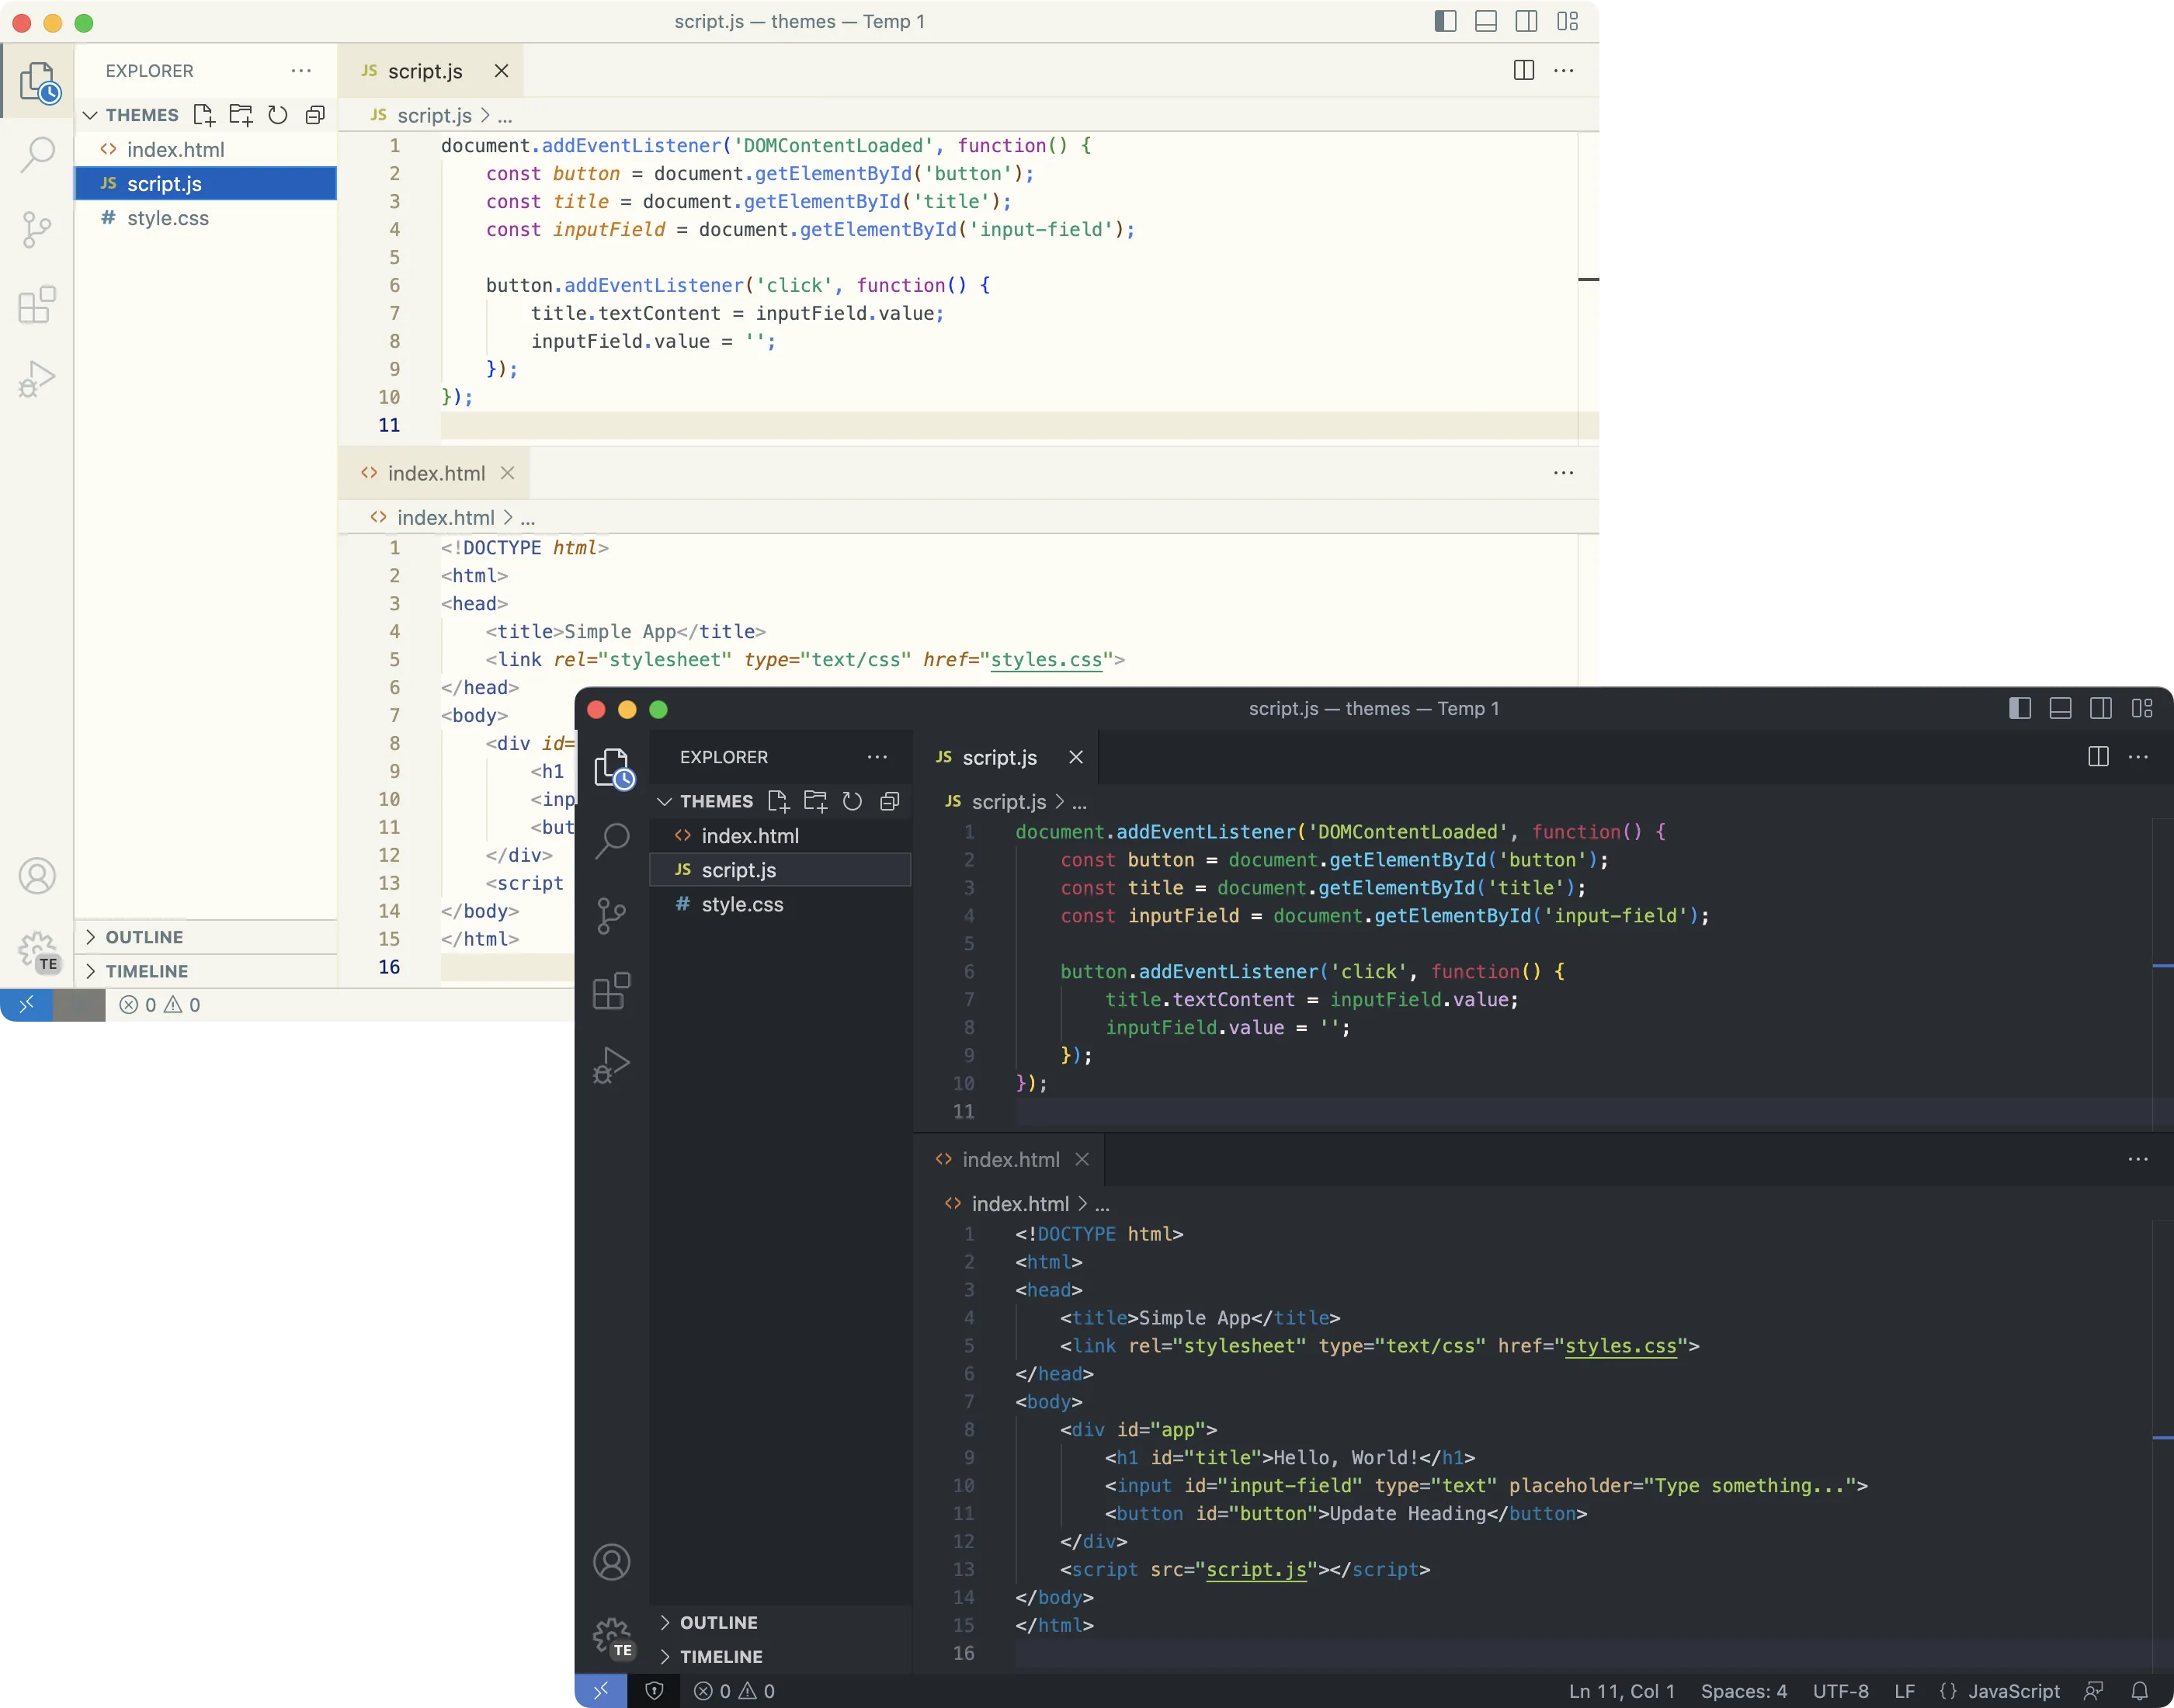
Task: Click JavaScript language mode in status bar
Action: click(x=2012, y=1691)
